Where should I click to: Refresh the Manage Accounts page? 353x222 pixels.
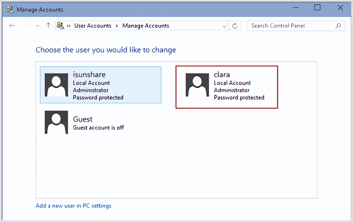[x=235, y=26]
